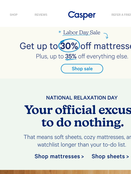Open the SHOP navigation link
Screen dimensions: 131x174
click(14, 15)
